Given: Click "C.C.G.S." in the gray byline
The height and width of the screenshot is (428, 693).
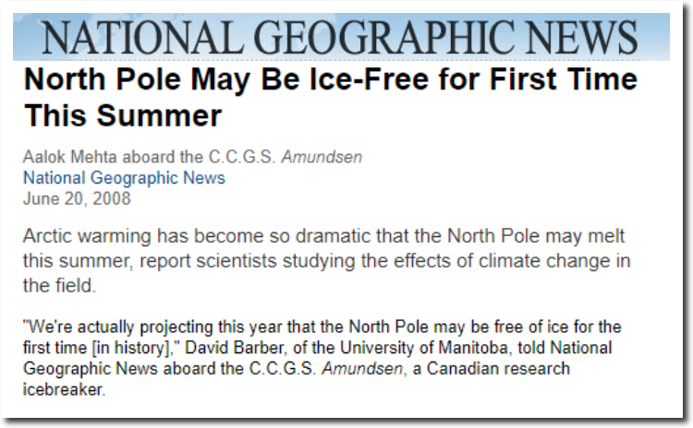Looking at the screenshot, I should point(242,157).
